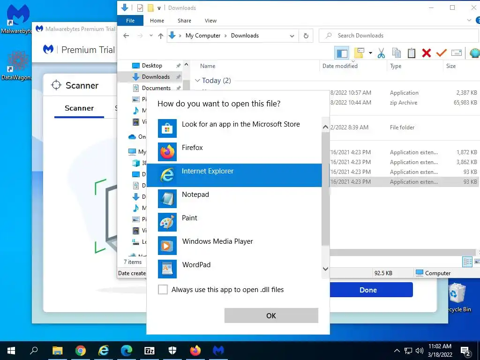Sort by Date modified column
480x360 pixels.
tap(340, 66)
